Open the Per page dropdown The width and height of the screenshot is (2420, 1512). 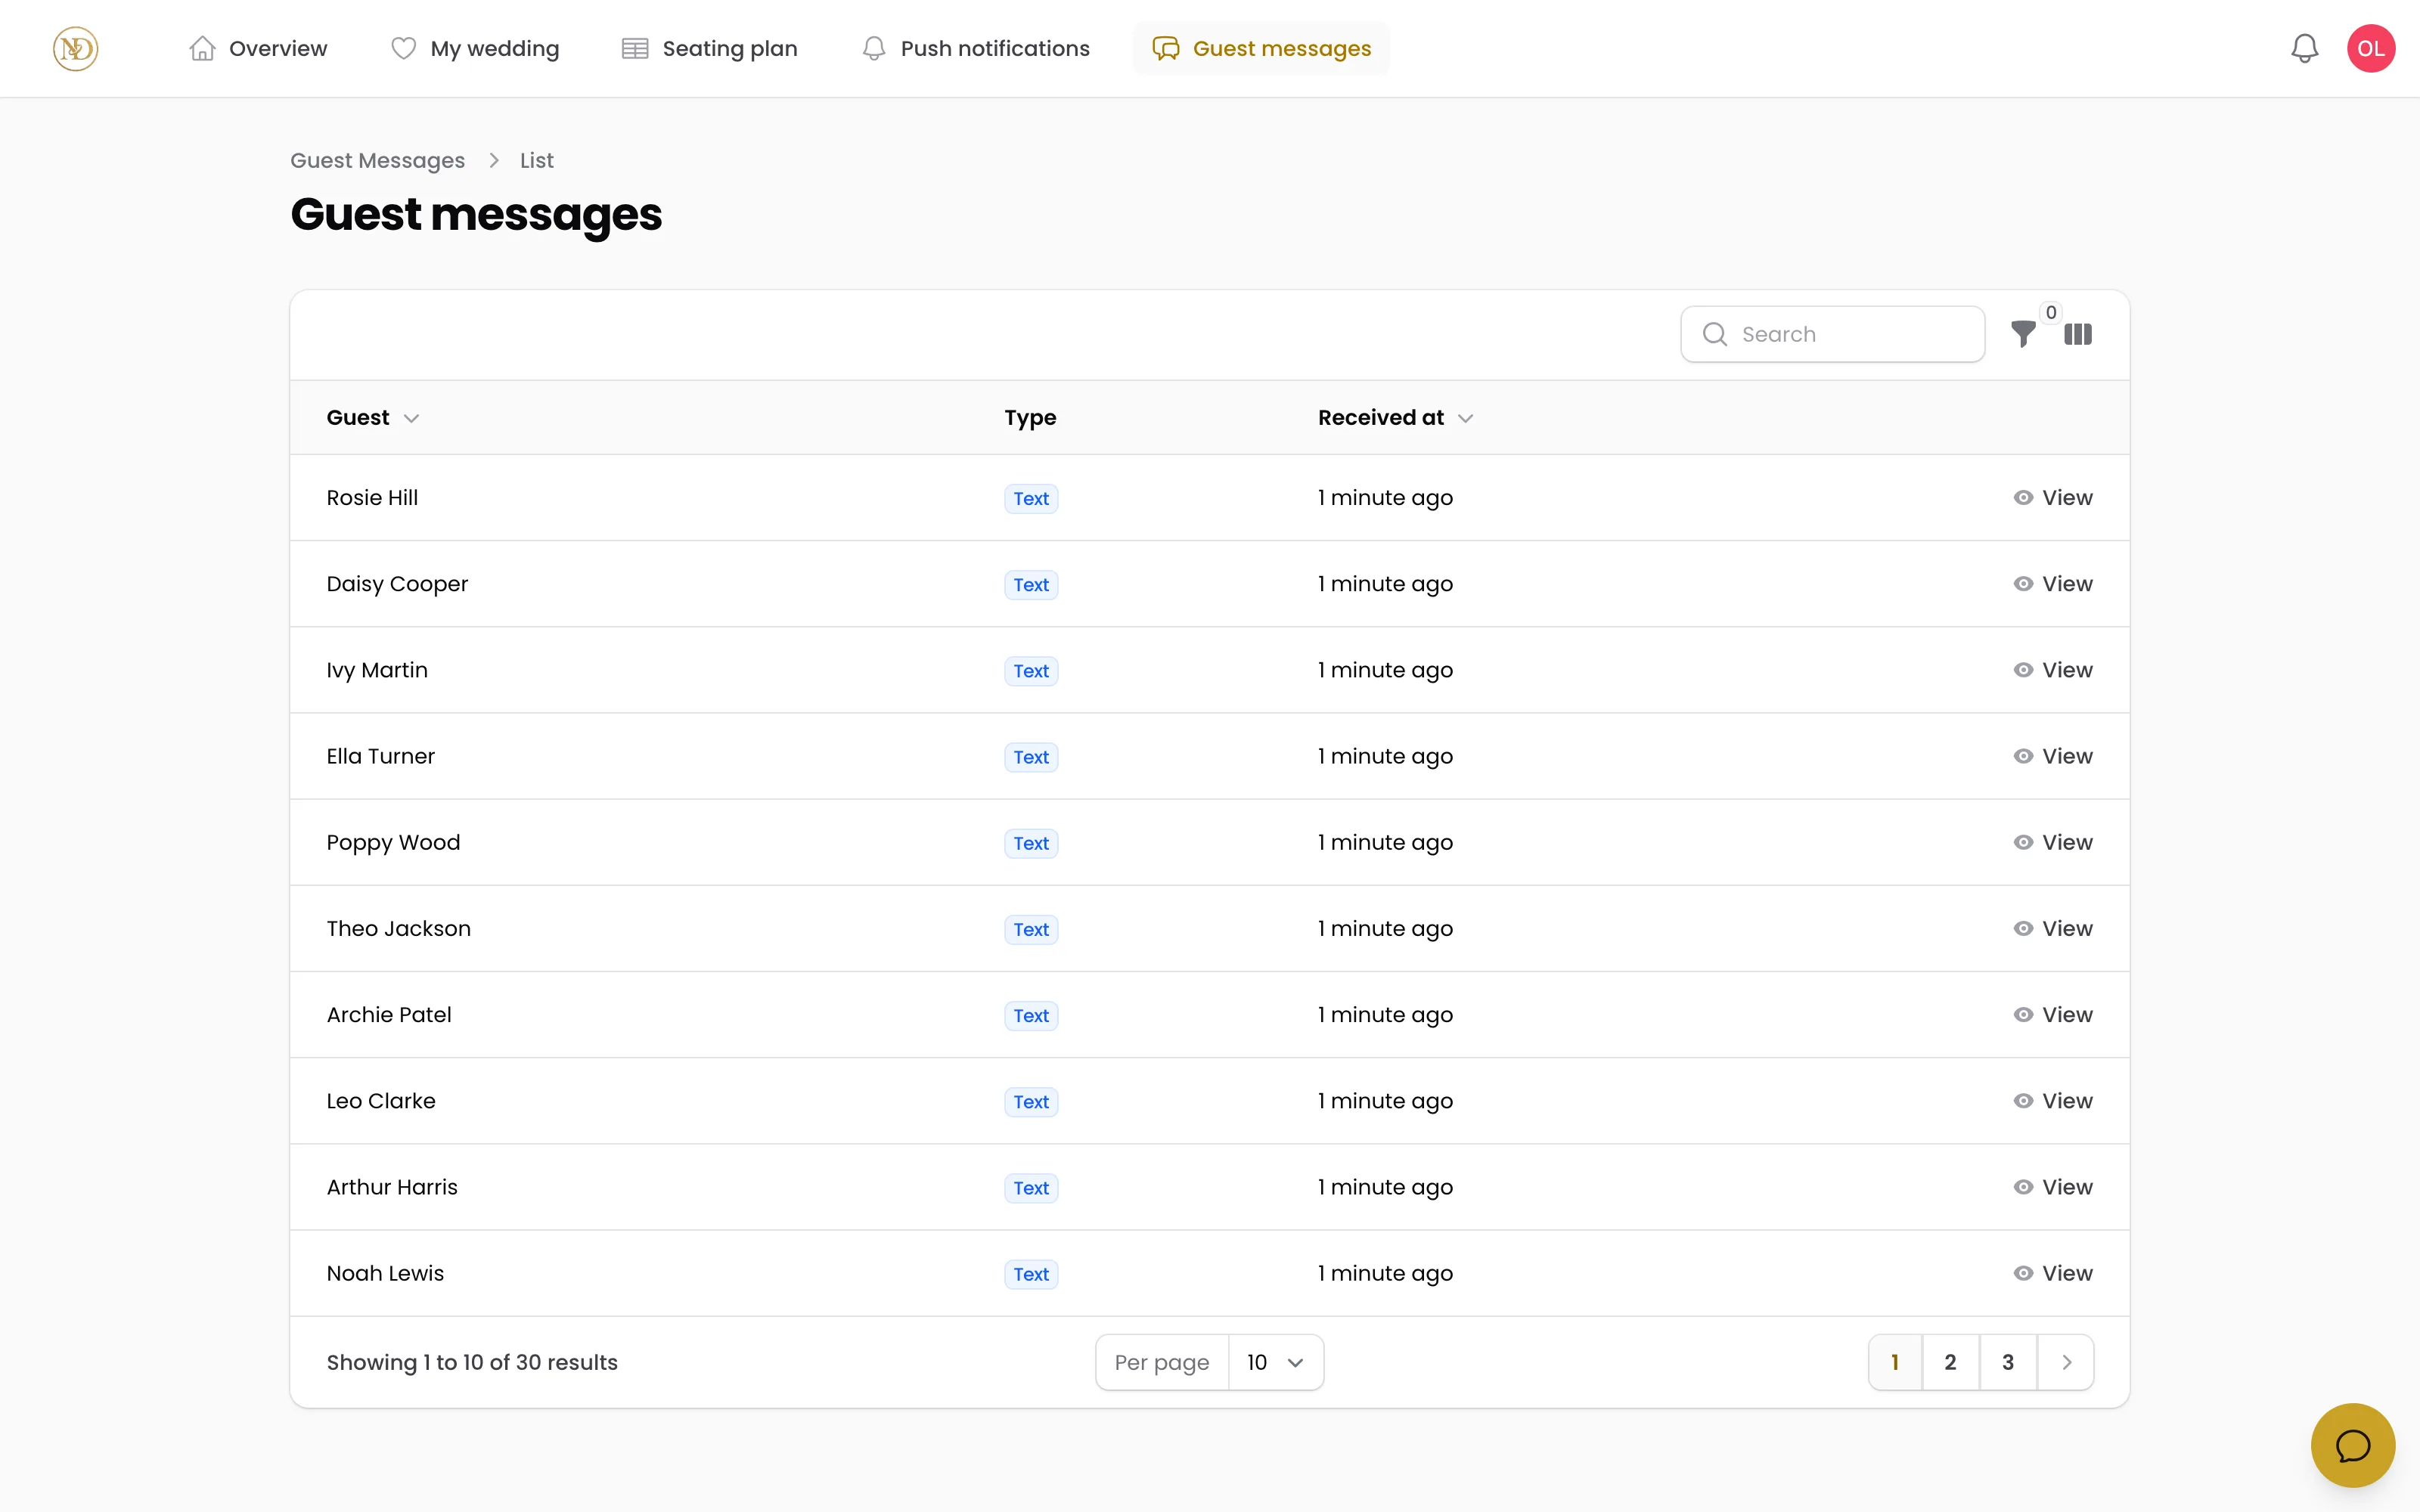click(1275, 1362)
